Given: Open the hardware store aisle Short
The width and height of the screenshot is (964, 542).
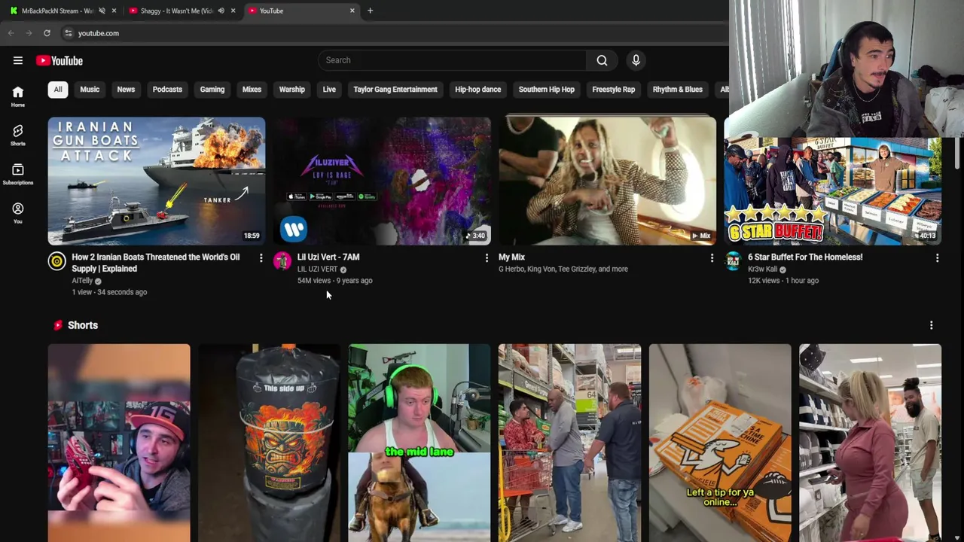Looking at the screenshot, I should (x=569, y=443).
